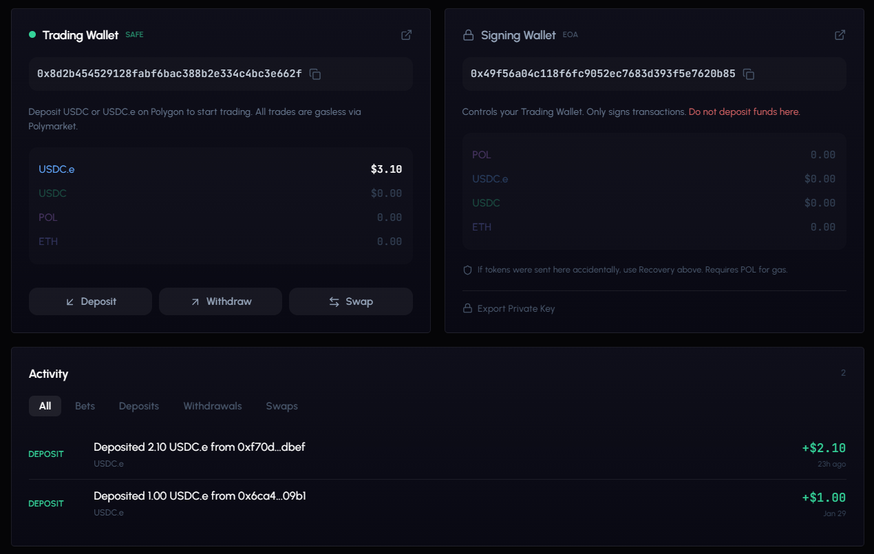Switch to the Withdrawals activity tab
This screenshot has height=554, width=874.
tap(212, 406)
